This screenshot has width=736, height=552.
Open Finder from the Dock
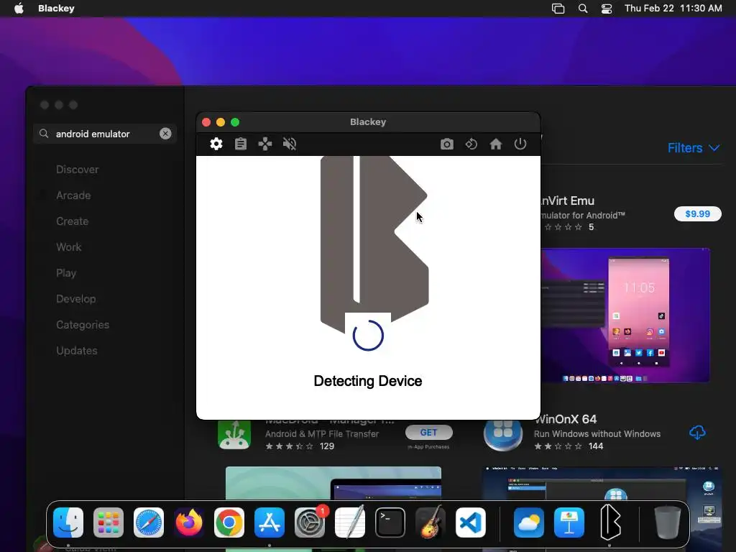pyautogui.click(x=68, y=523)
